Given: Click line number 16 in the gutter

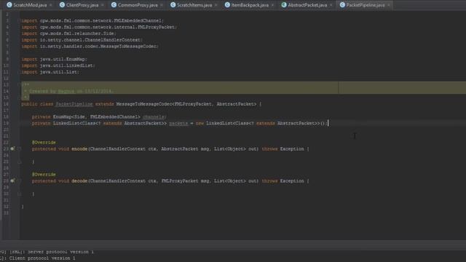Looking at the screenshot, I should [7, 104].
